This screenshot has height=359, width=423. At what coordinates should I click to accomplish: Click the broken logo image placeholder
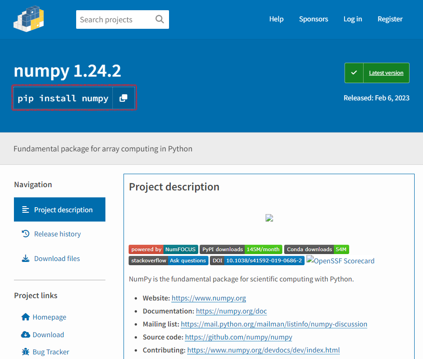tap(269, 218)
